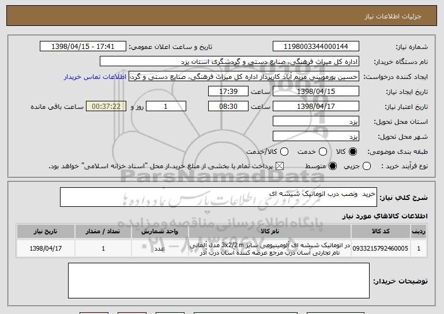Select the کالا radio button

point(353,152)
